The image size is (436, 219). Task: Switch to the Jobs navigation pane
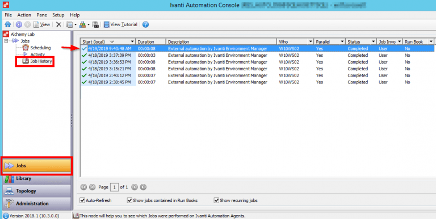tap(37, 166)
